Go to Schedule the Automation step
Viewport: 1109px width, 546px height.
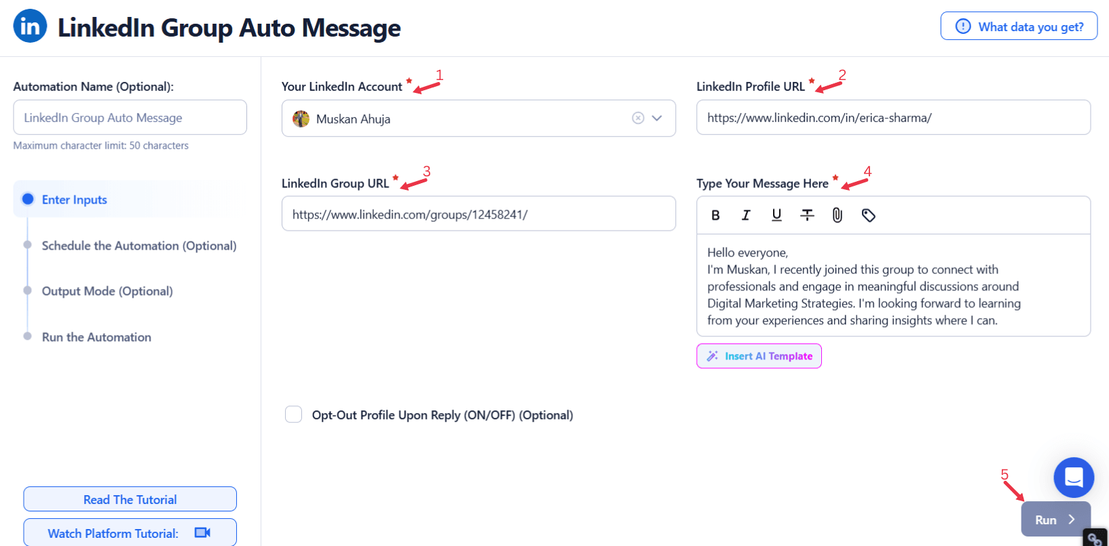139,246
